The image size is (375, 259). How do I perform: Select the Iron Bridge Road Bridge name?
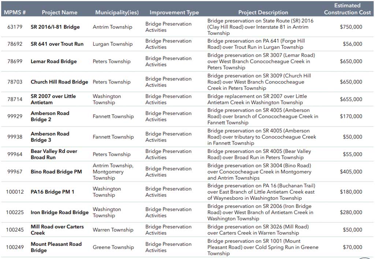click(59, 212)
